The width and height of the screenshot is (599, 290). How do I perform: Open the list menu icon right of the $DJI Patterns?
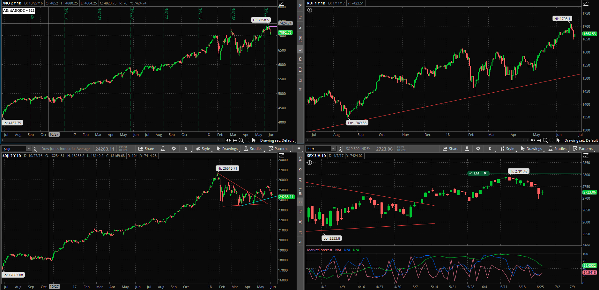[298, 149]
